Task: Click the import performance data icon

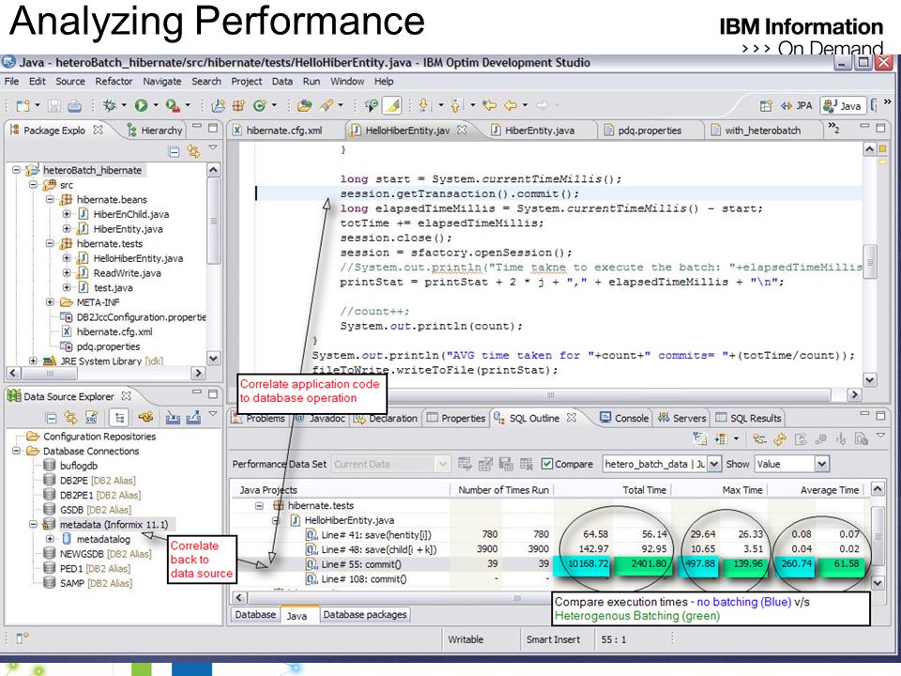Action: (465, 464)
